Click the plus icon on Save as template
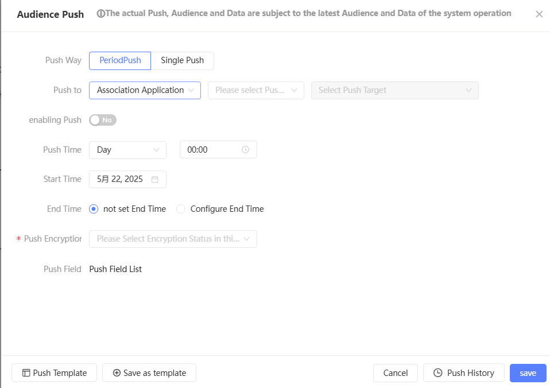The image size is (550, 388). 117,373
